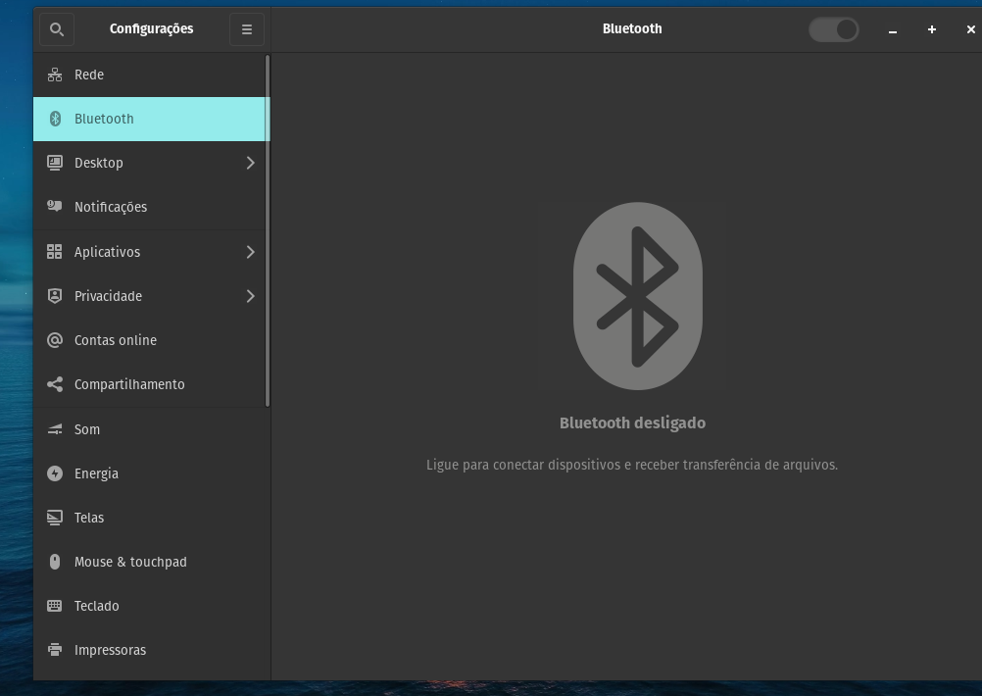Click the Impressoras printer icon
The width and height of the screenshot is (982, 696).
[55, 650]
